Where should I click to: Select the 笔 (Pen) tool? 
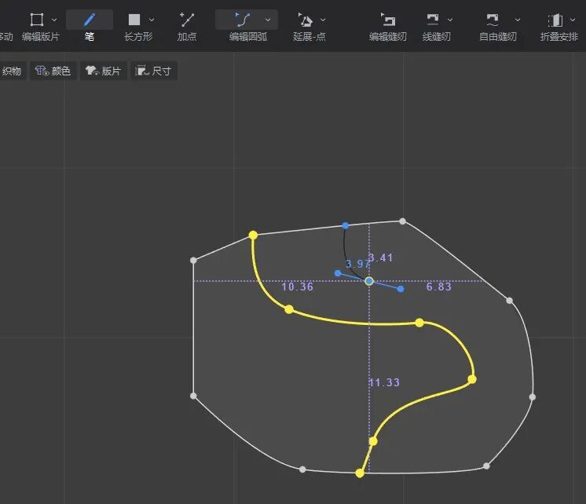point(90,26)
